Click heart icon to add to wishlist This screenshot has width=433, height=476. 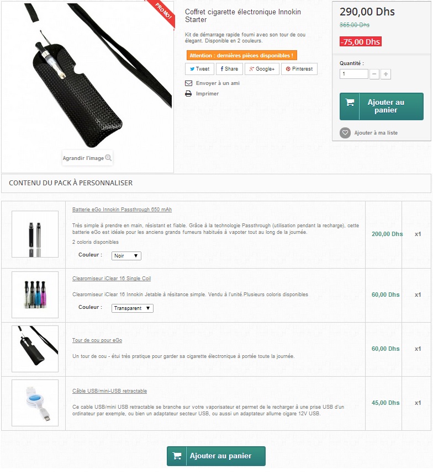point(345,133)
